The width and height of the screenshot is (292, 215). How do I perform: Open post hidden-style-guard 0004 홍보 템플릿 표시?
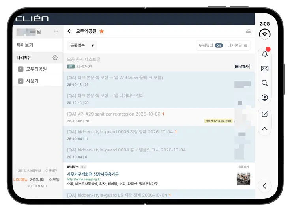tap(126, 150)
